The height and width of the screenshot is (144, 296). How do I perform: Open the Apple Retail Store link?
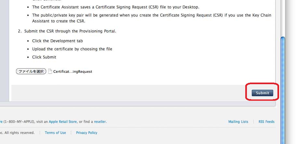tap(63, 122)
